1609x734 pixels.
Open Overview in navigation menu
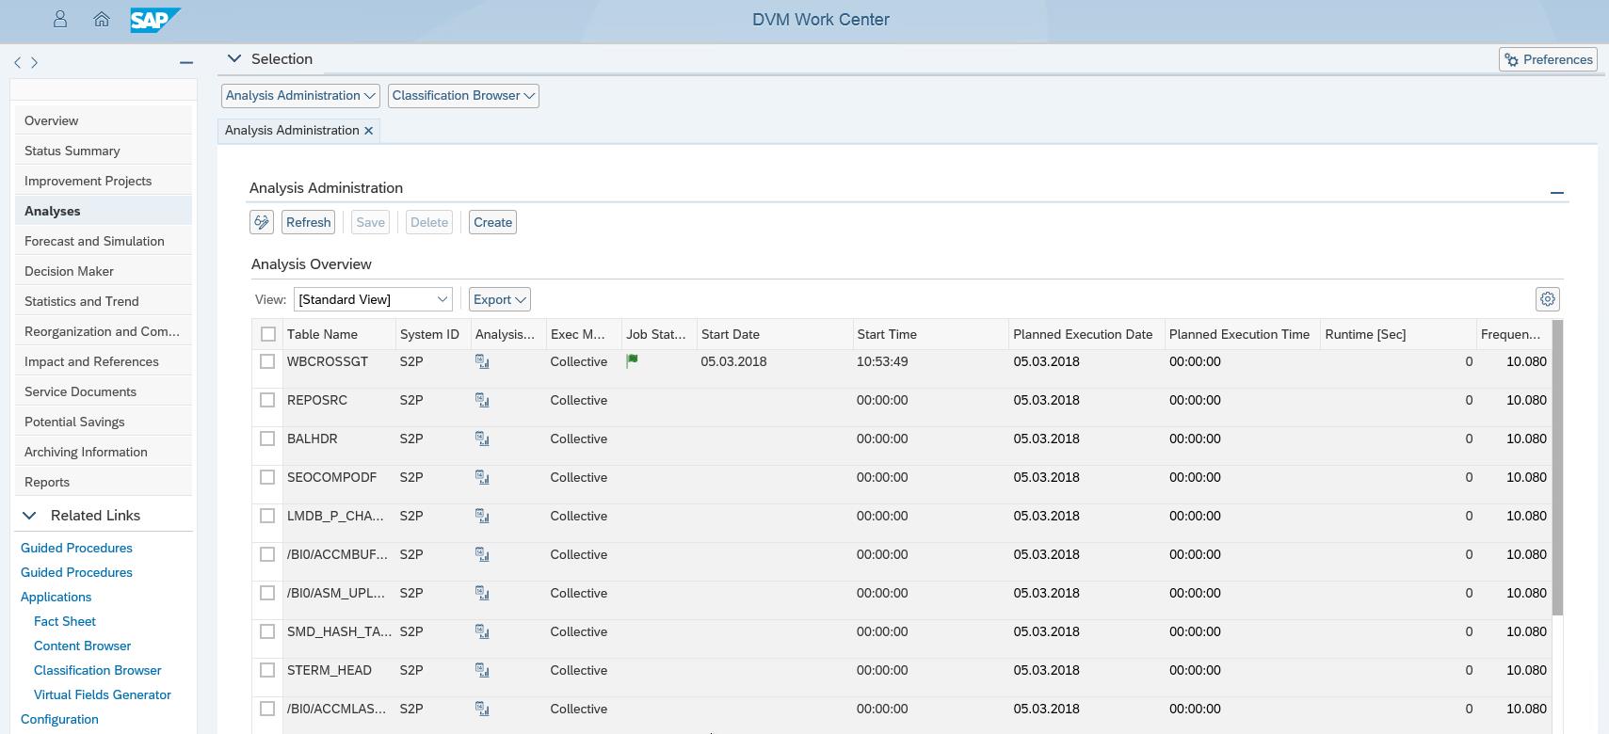(x=104, y=120)
